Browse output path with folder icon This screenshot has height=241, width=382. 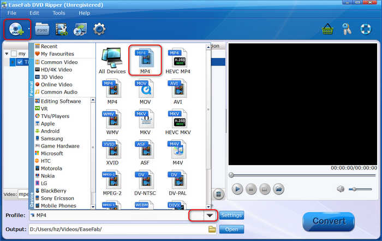tap(212, 230)
